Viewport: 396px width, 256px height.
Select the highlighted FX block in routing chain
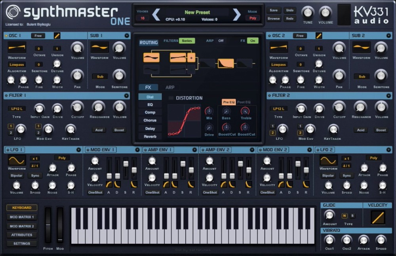click(226, 63)
